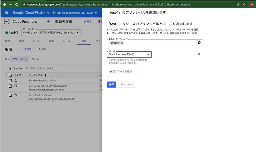This screenshot has height=152, width=256.
Task: Click the browser address bar URL
Action: tap(109, 5)
